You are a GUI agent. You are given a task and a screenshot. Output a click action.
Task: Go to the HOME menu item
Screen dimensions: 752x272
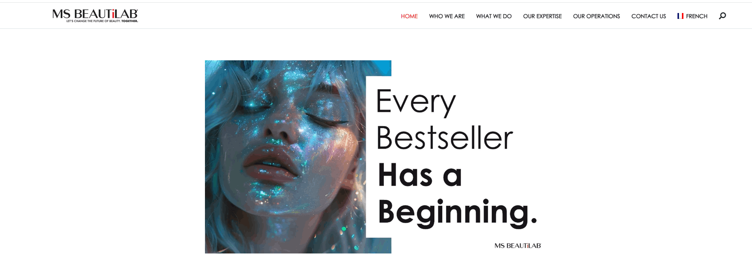(409, 16)
